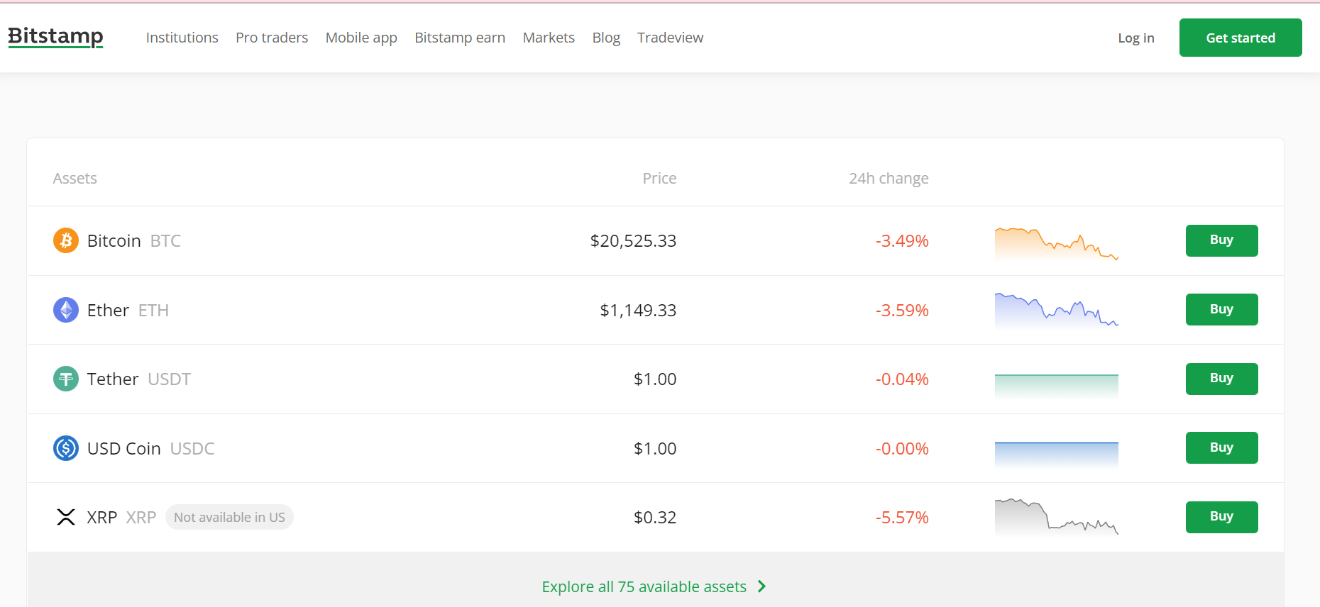The height and width of the screenshot is (607, 1320).
Task: Click the XRP black X icon
Action: point(66,517)
